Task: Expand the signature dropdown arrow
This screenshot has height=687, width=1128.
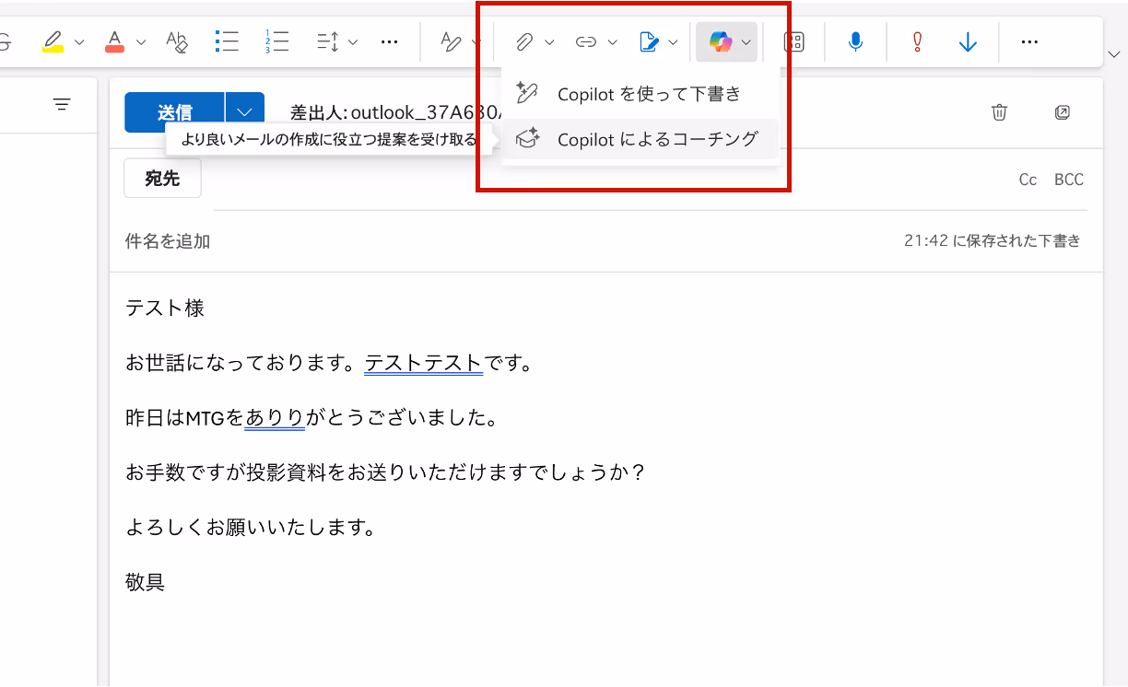Action: tap(674, 42)
